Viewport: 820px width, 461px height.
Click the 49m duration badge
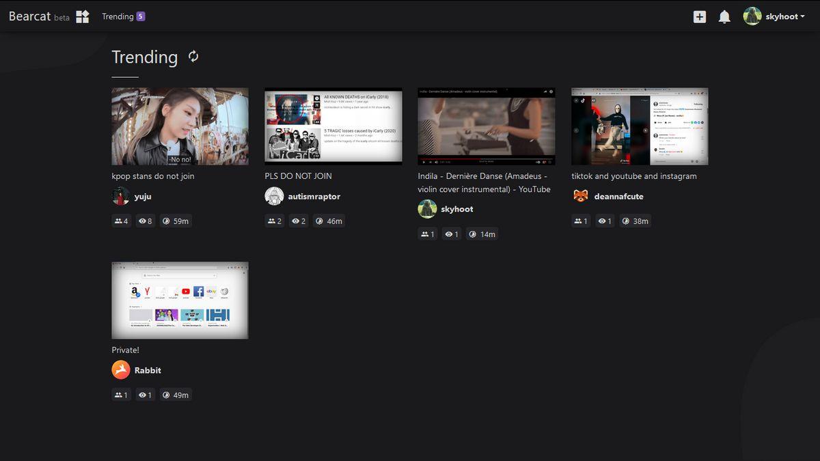point(176,395)
